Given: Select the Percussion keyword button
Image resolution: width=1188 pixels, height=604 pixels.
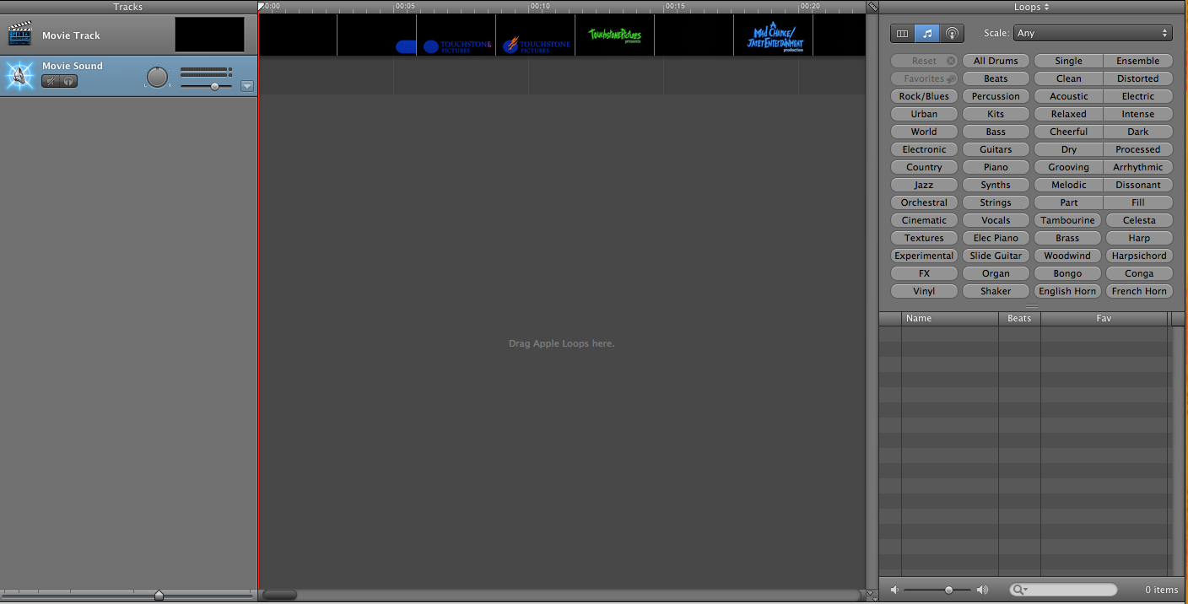Looking at the screenshot, I should (996, 96).
